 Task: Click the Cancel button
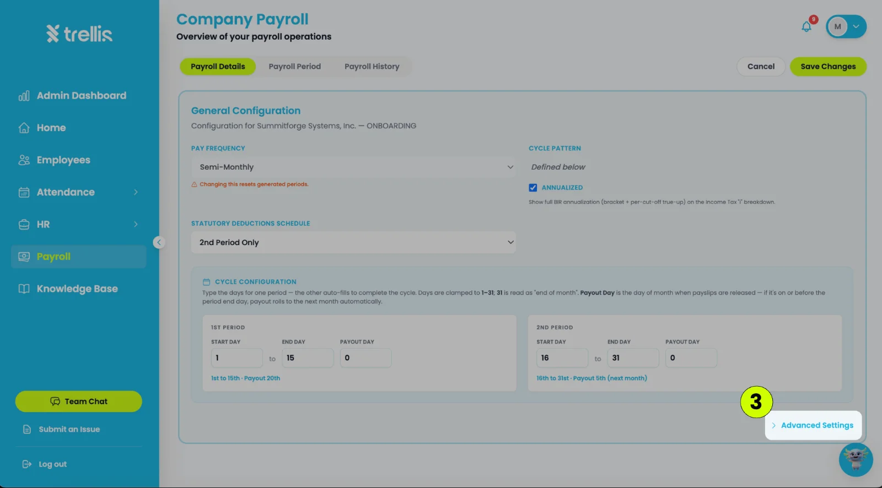(x=761, y=66)
